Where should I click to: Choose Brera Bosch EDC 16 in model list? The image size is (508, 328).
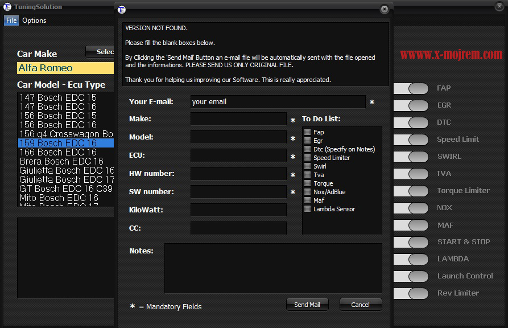(x=61, y=161)
